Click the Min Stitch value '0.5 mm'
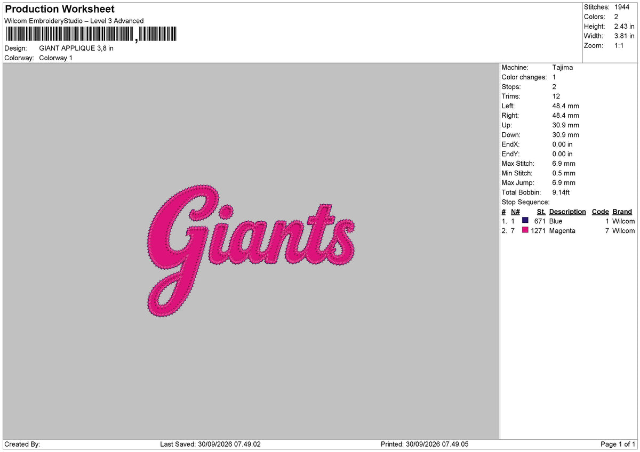The width and height of the screenshot is (640, 452). [564, 173]
